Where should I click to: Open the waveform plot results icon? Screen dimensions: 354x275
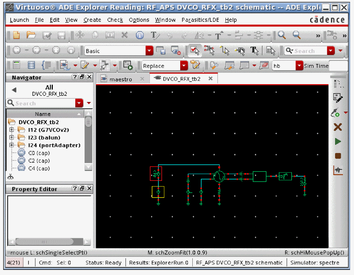[338, 170]
